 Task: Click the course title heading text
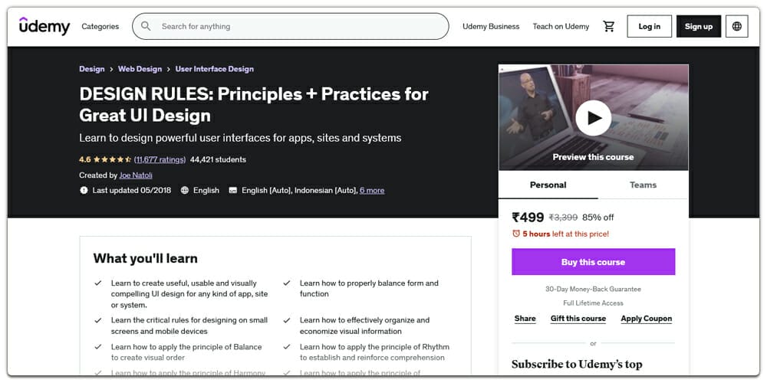click(254, 104)
